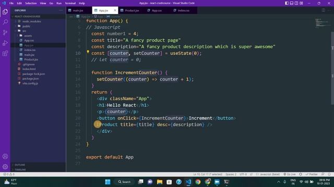The image size is (334, 187).
Task: Open Product.jsx in the explorer tree
Action: [31, 60]
